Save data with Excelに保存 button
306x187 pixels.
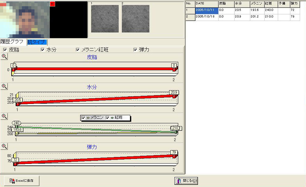point(22,181)
